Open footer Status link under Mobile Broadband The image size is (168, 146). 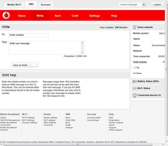(3, 118)
